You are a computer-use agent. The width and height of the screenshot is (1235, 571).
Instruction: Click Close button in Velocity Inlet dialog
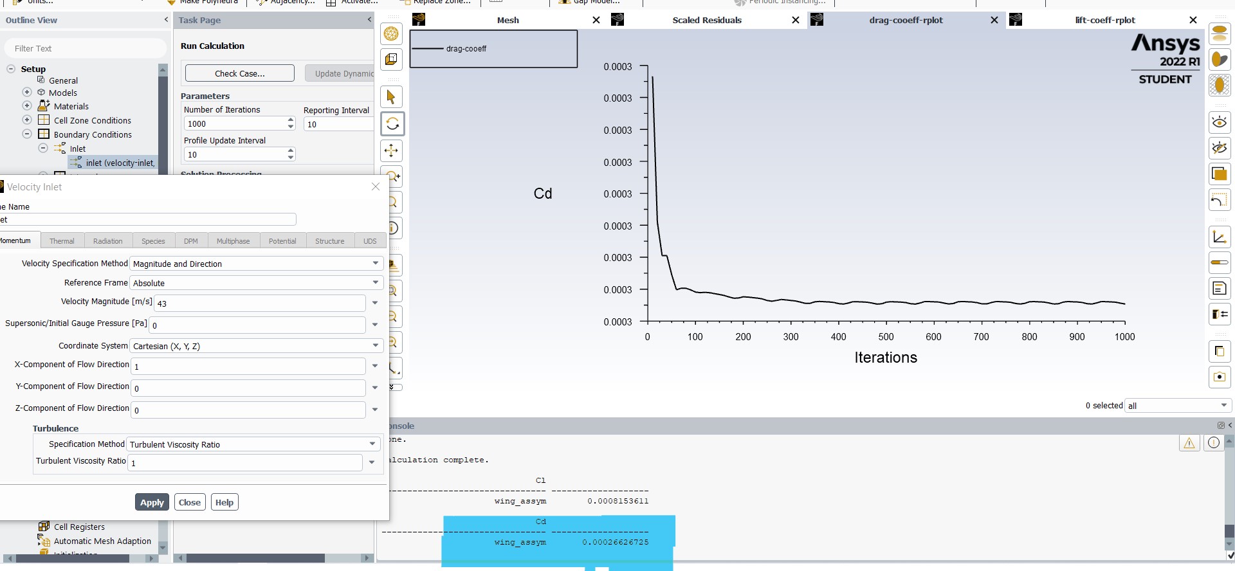[190, 502]
